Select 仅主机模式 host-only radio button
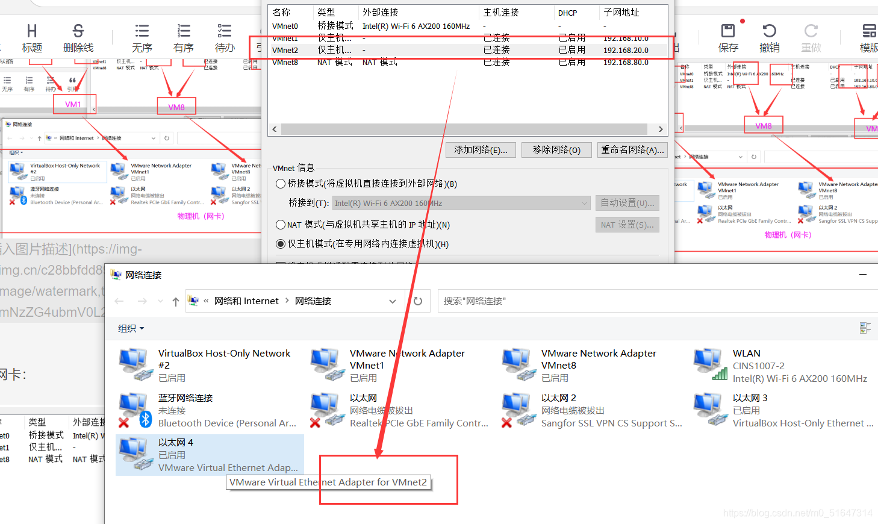The height and width of the screenshot is (524, 878). (281, 244)
